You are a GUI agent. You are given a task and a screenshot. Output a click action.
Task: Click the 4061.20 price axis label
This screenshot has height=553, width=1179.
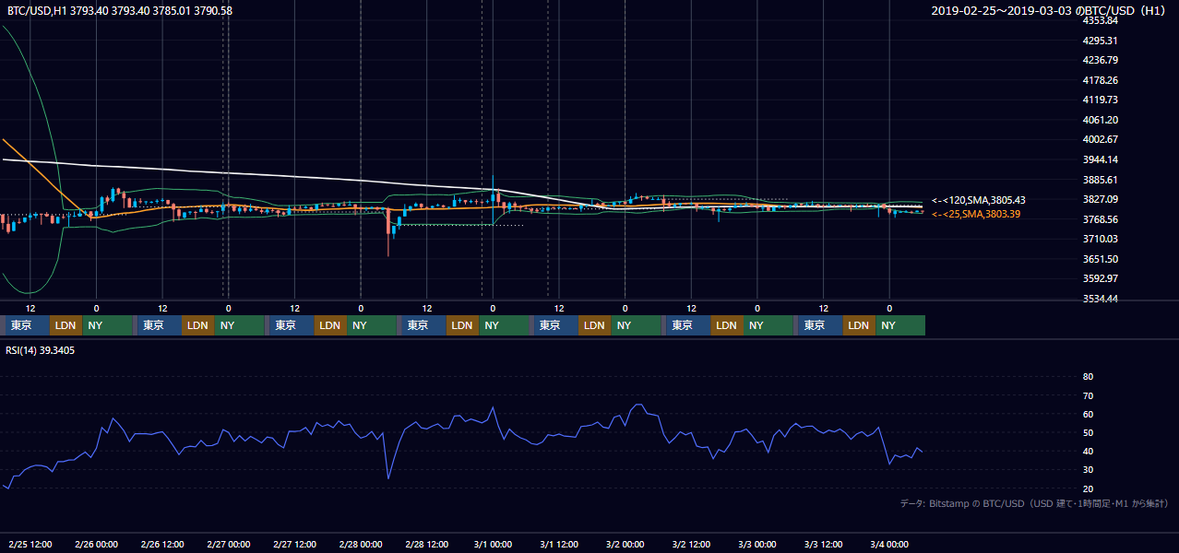pos(1101,120)
